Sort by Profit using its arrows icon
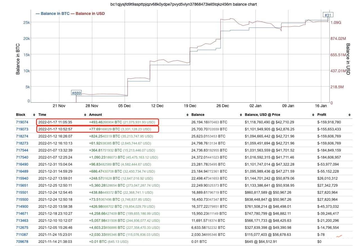 pyautogui.click(x=349, y=115)
